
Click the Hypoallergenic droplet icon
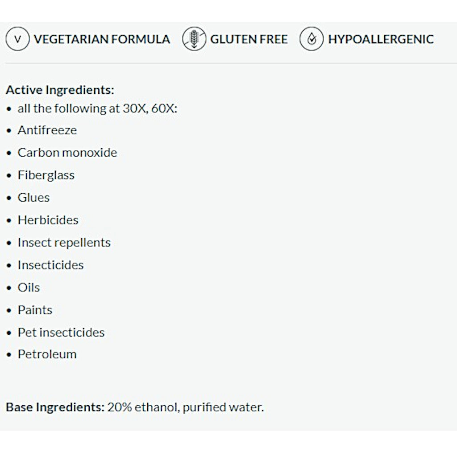click(311, 39)
